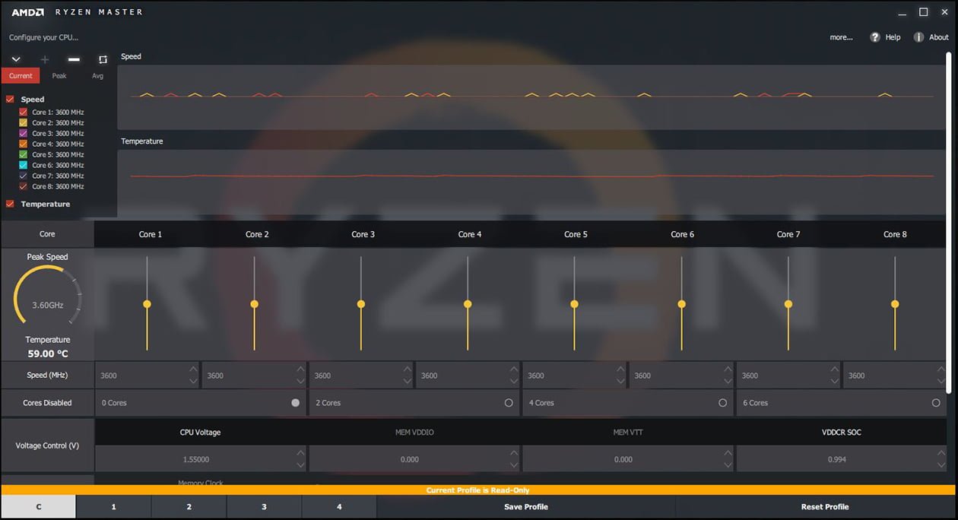Image resolution: width=958 pixels, height=520 pixels.
Task: Open Help with the question mark icon
Action: (875, 36)
